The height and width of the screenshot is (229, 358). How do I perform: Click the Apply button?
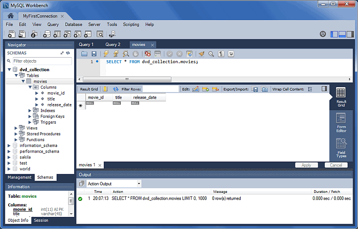coord(307,165)
